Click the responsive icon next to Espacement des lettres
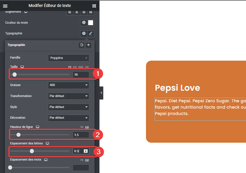The image size is (246, 173). pyautogui.click(x=47, y=143)
